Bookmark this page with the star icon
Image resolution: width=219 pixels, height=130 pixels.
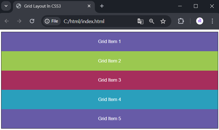coord(163,21)
